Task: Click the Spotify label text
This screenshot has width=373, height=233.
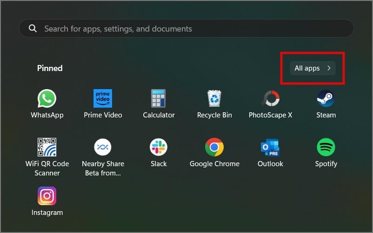Action: (x=326, y=164)
